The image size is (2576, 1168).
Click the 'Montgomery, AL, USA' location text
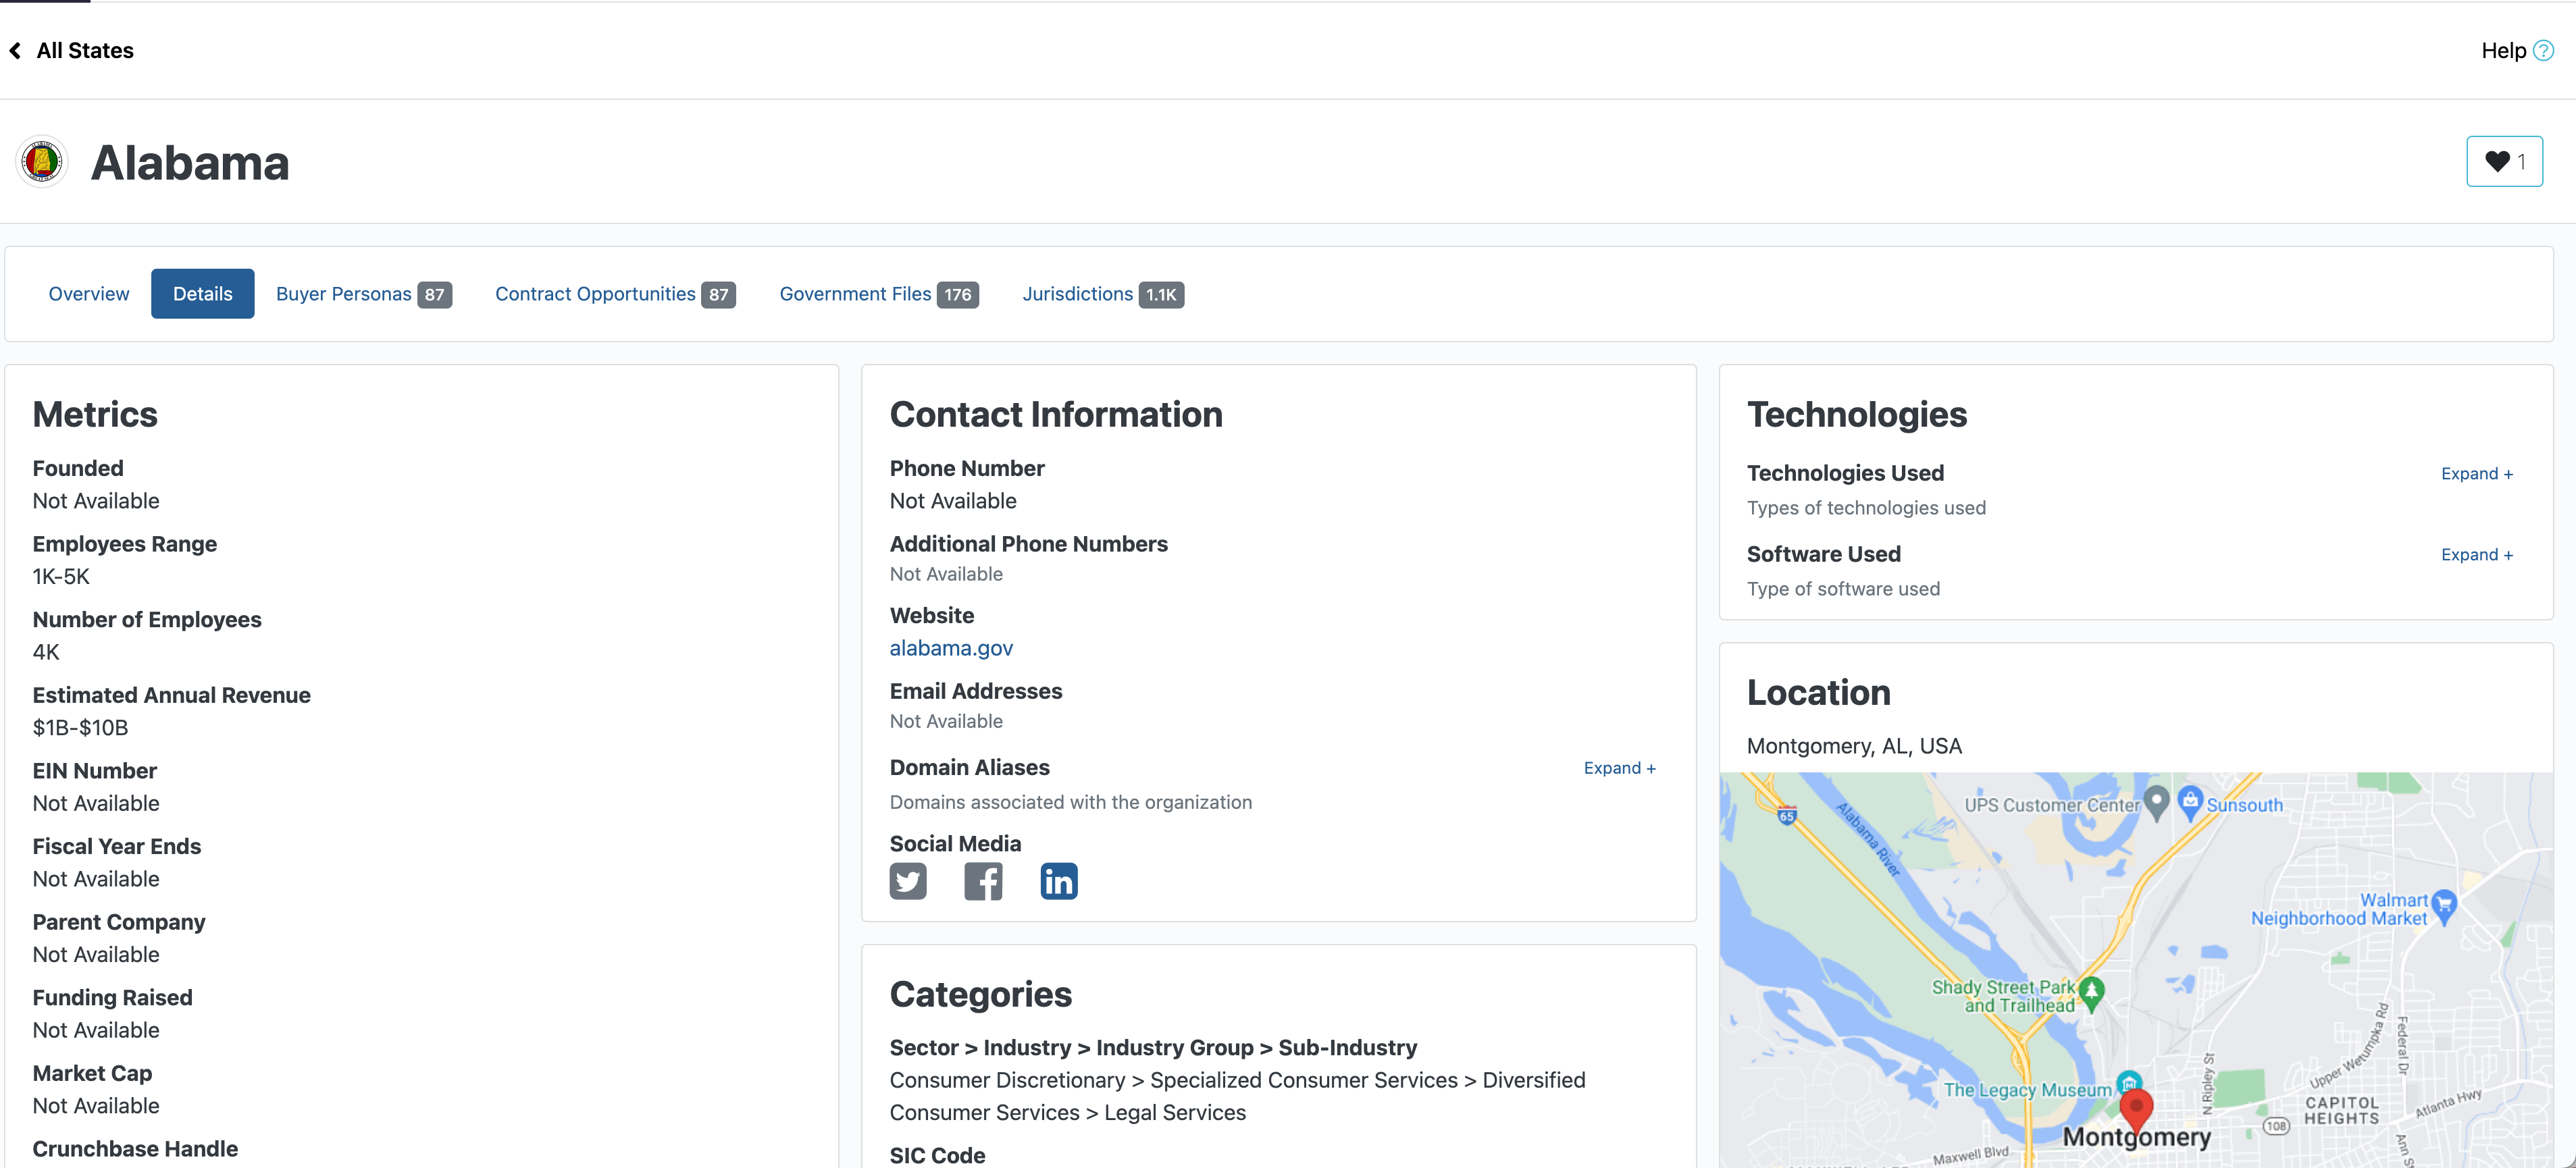(x=1854, y=746)
